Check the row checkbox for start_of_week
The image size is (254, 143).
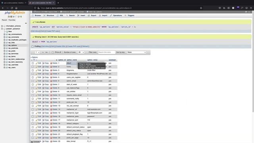pyautogui.click(x=33, y=85)
